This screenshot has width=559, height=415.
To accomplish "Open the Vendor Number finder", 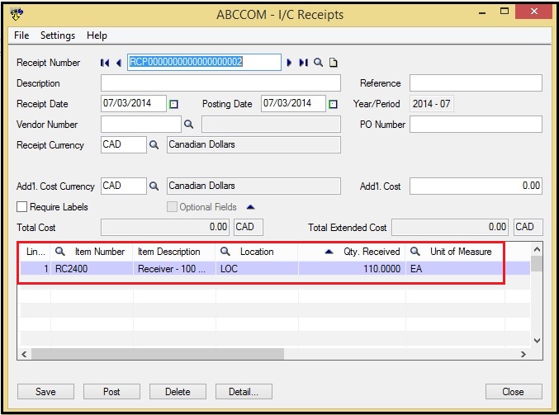I will [x=188, y=125].
